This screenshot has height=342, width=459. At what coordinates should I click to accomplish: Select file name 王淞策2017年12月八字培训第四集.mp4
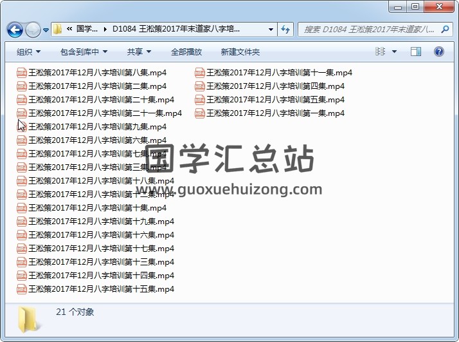(x=275, y=86)
